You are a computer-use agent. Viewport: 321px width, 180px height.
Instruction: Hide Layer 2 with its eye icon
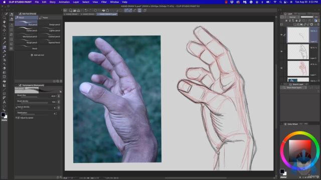(x=281, y=51)
